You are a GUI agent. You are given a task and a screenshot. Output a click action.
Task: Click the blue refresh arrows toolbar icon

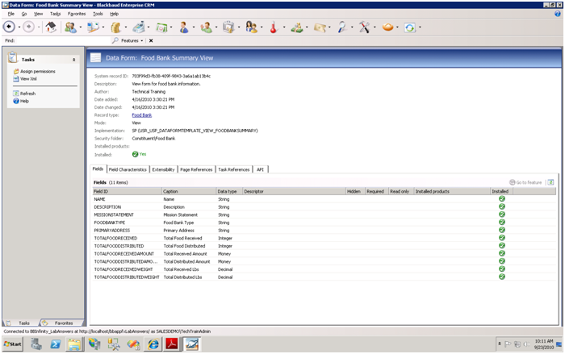pos(410,27)
